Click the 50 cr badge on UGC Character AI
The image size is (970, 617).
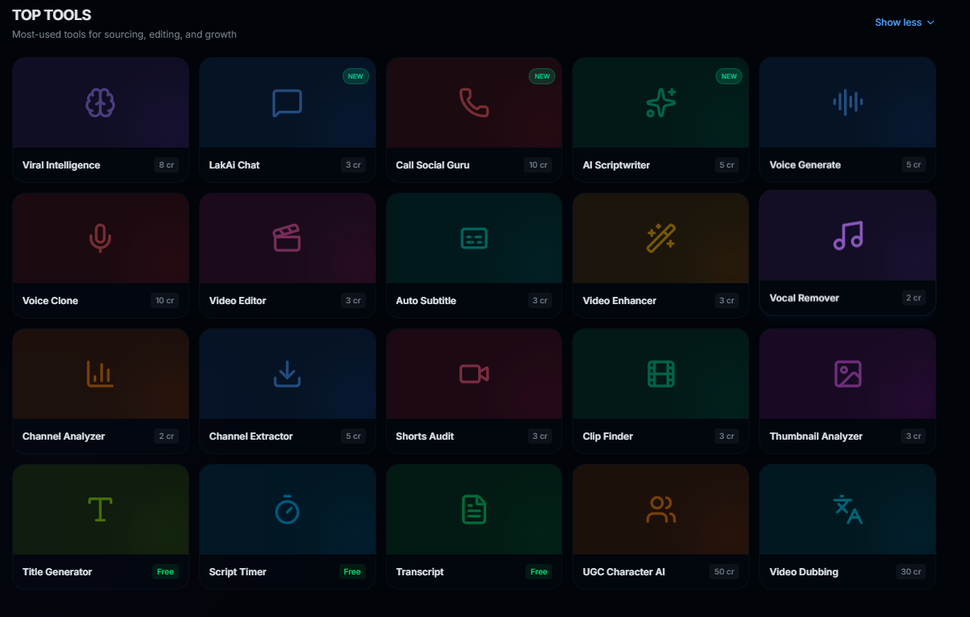(x=724, y=572)
